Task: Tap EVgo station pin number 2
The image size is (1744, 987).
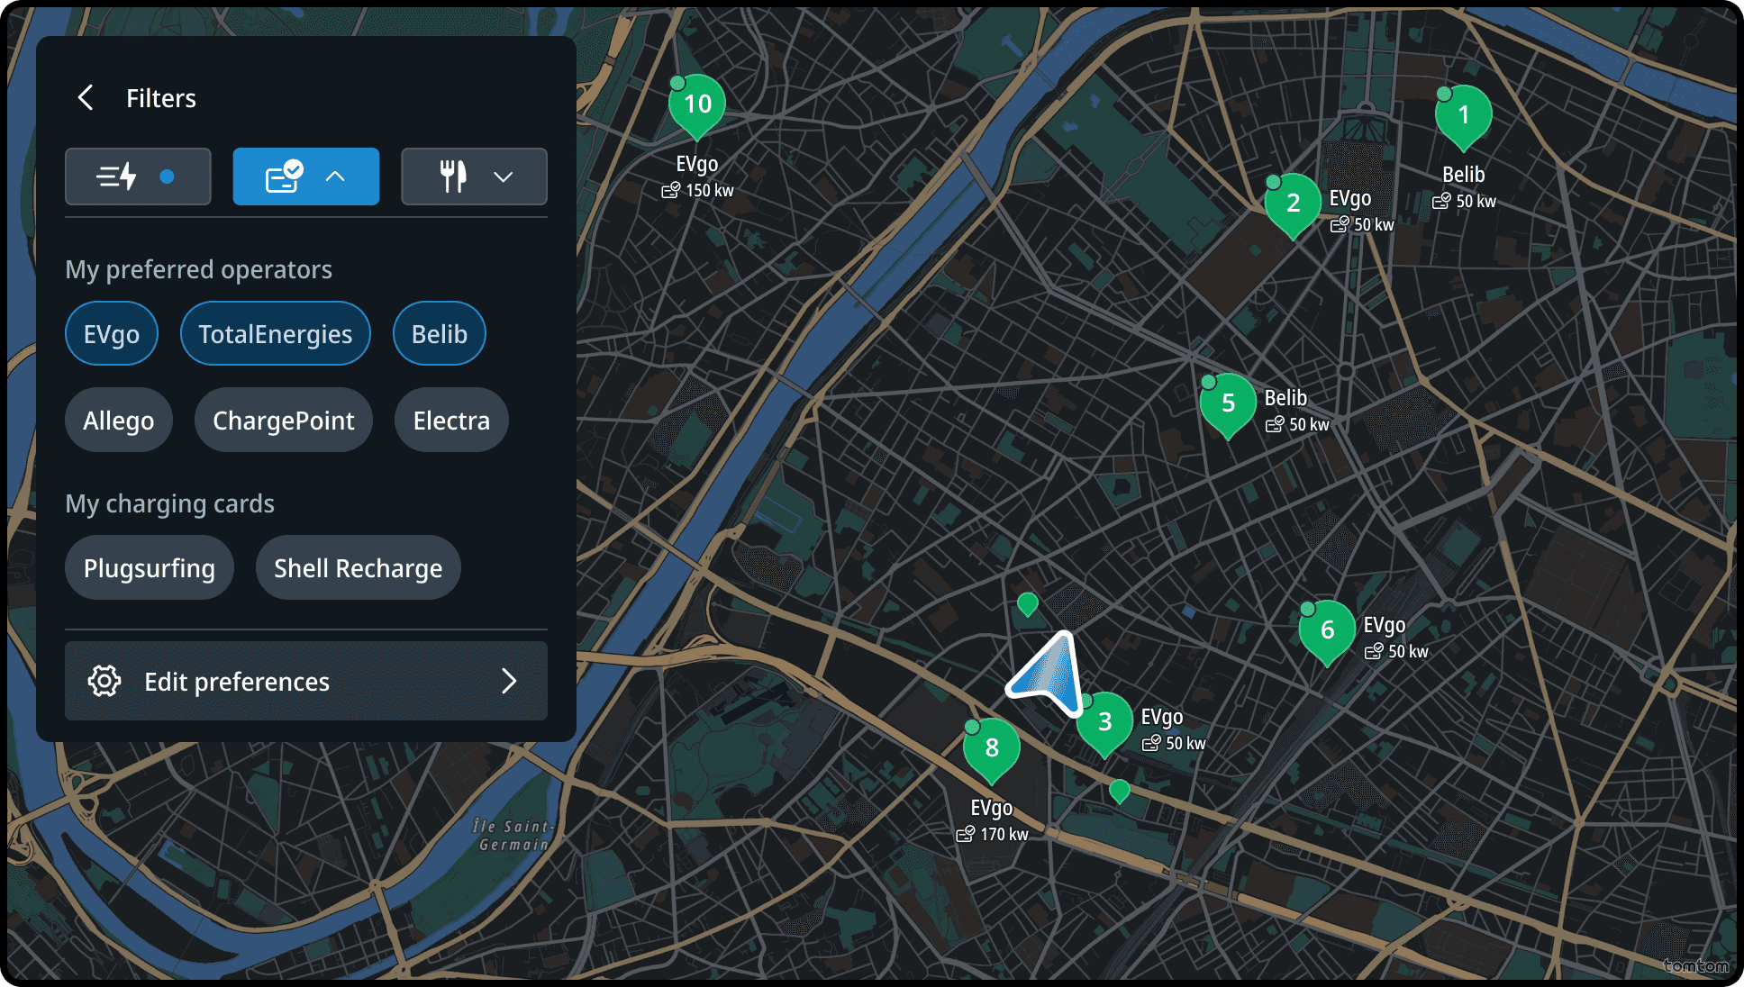Action: [1293, 204]
